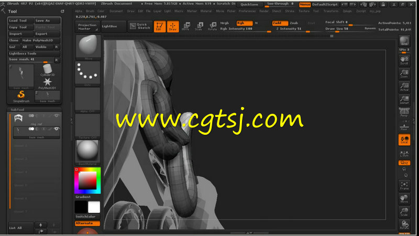
Task: Activate the Edit mode icon
Action: pos(160,26)
